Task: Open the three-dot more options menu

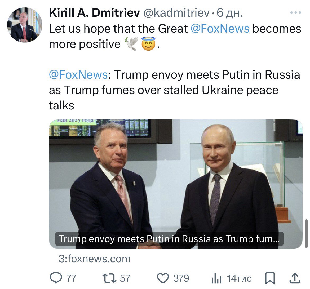Action: (x=296, y=12)
